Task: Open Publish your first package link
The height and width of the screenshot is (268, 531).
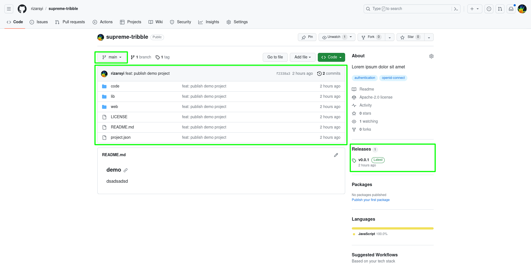Action: point(371,200)
